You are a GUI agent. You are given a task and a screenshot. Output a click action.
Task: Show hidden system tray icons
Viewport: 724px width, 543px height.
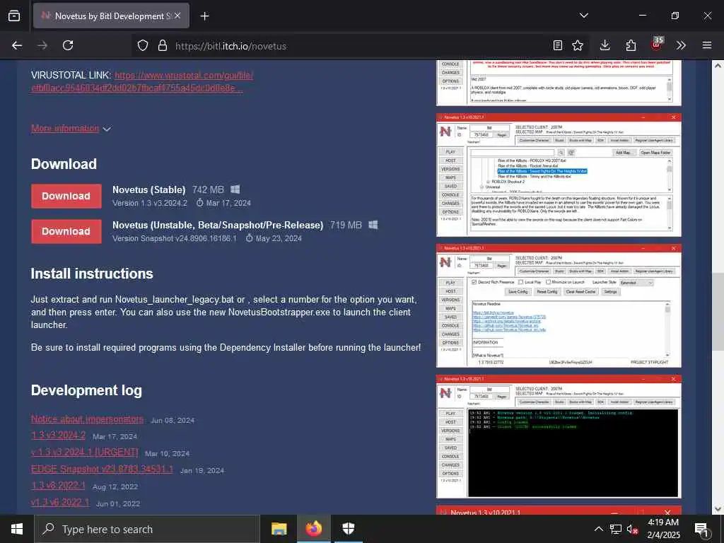pyautogui.click(x=598, y=529)
